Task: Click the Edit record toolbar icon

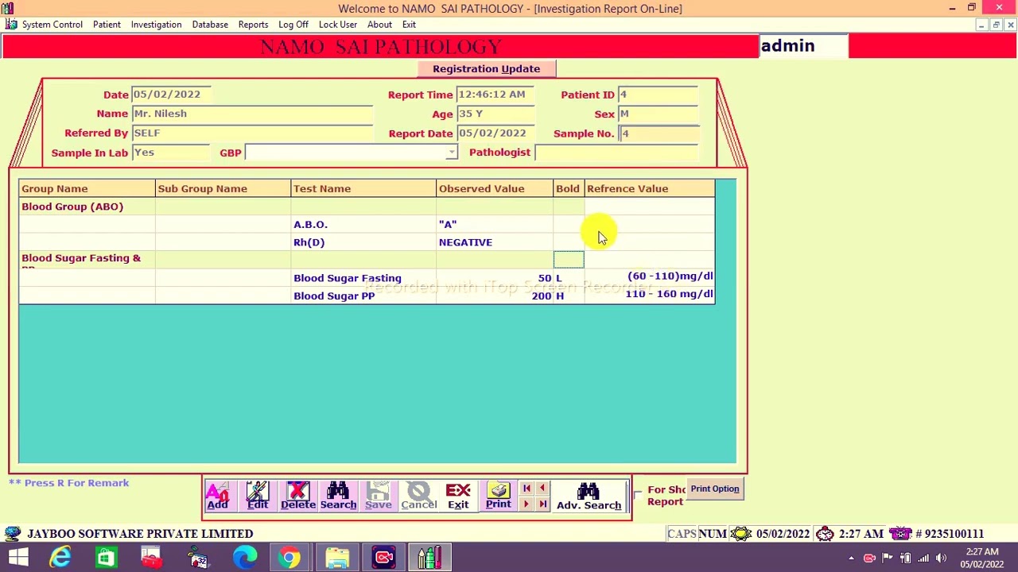Action: pos(258,496)
